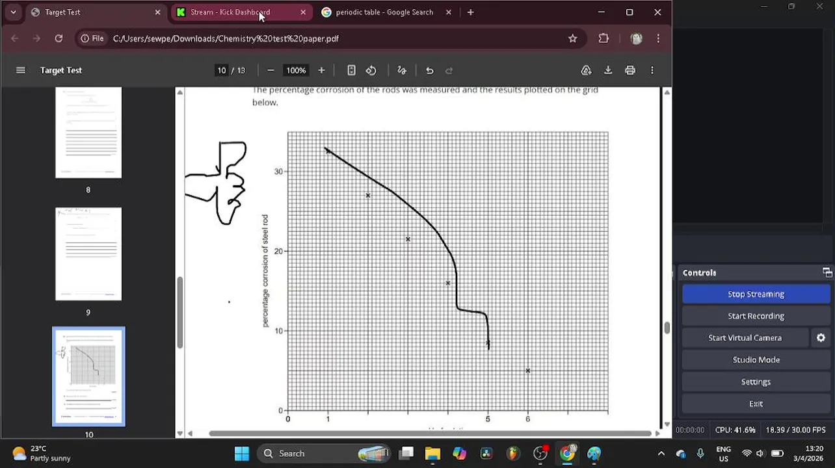Screen dimensions: 835x468
Task: Open virtual camera settings gear
Action: [x=821, y=338]
